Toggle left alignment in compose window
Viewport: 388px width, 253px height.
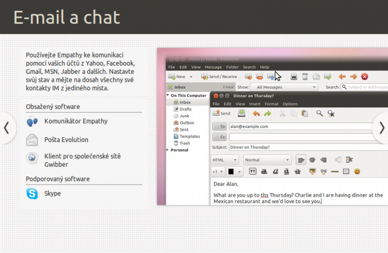click(301, 160)
